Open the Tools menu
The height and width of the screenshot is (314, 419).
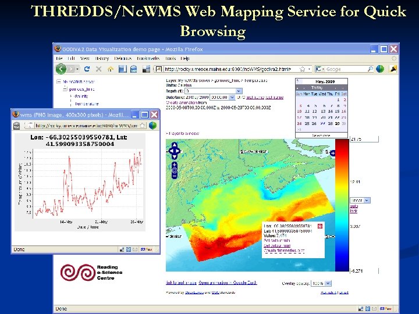coord(171,58)
